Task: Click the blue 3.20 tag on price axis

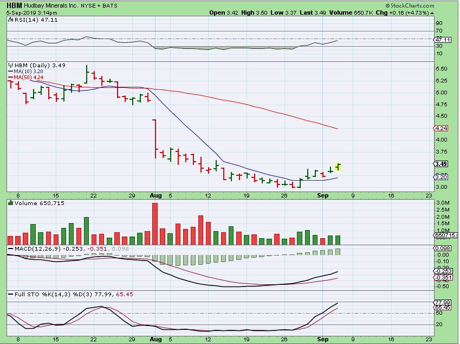Action: [440, 177]
